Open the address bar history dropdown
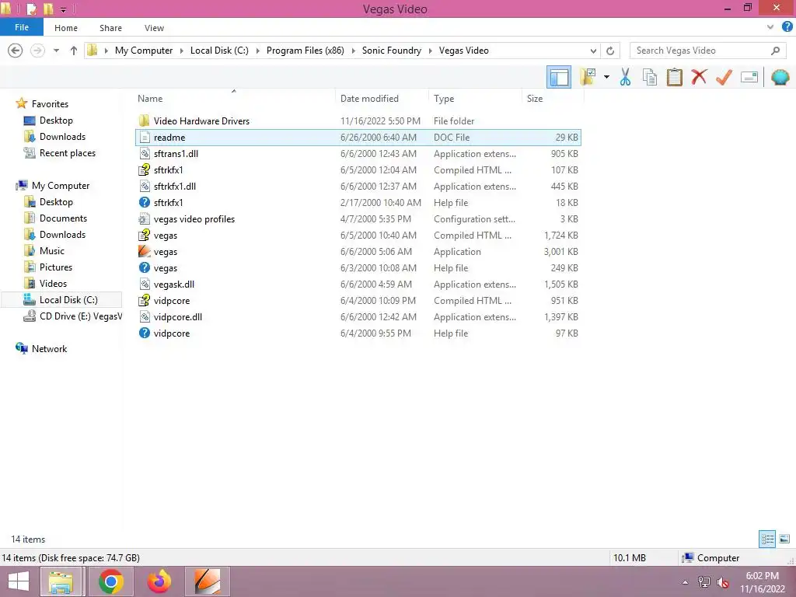The height and width of the screenshot is (597, 796). pyautogui.click(x=593, y=51)
